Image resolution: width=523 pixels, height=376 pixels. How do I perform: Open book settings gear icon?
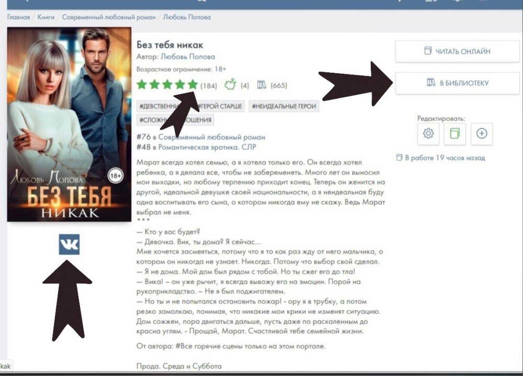tap(428, 134)
